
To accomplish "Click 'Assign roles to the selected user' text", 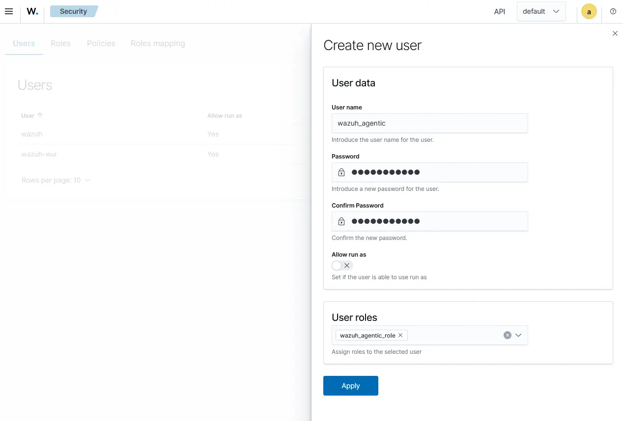I will pyautogui.click(x=376, y=352).
